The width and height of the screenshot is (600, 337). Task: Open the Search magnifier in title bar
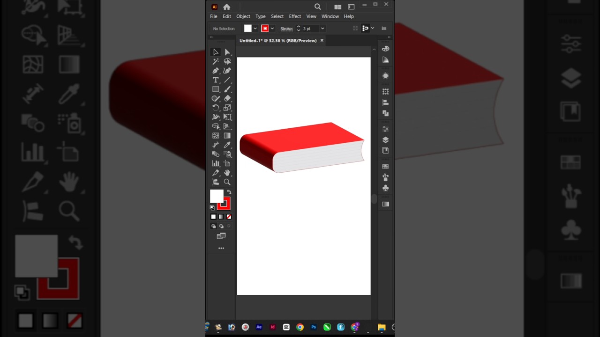tap(318, 7)
